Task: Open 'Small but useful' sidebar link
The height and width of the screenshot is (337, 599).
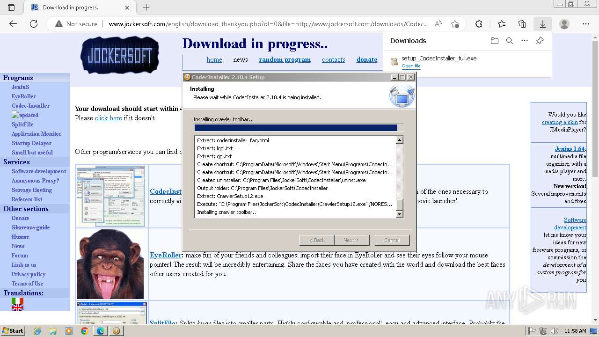Action: pos(32,153)
